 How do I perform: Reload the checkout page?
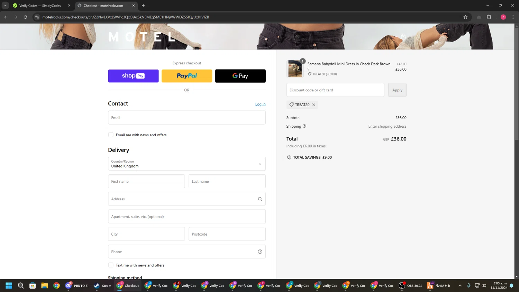tap(25, 17)
